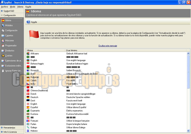Choose 'Utilizar idioma Español' entry

[x=76, y=107]
